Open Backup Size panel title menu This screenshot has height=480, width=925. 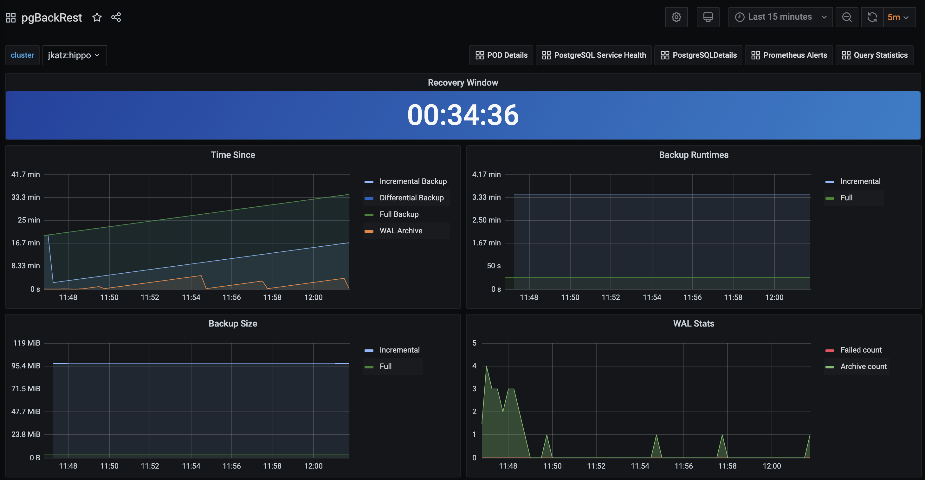point(233,323)
